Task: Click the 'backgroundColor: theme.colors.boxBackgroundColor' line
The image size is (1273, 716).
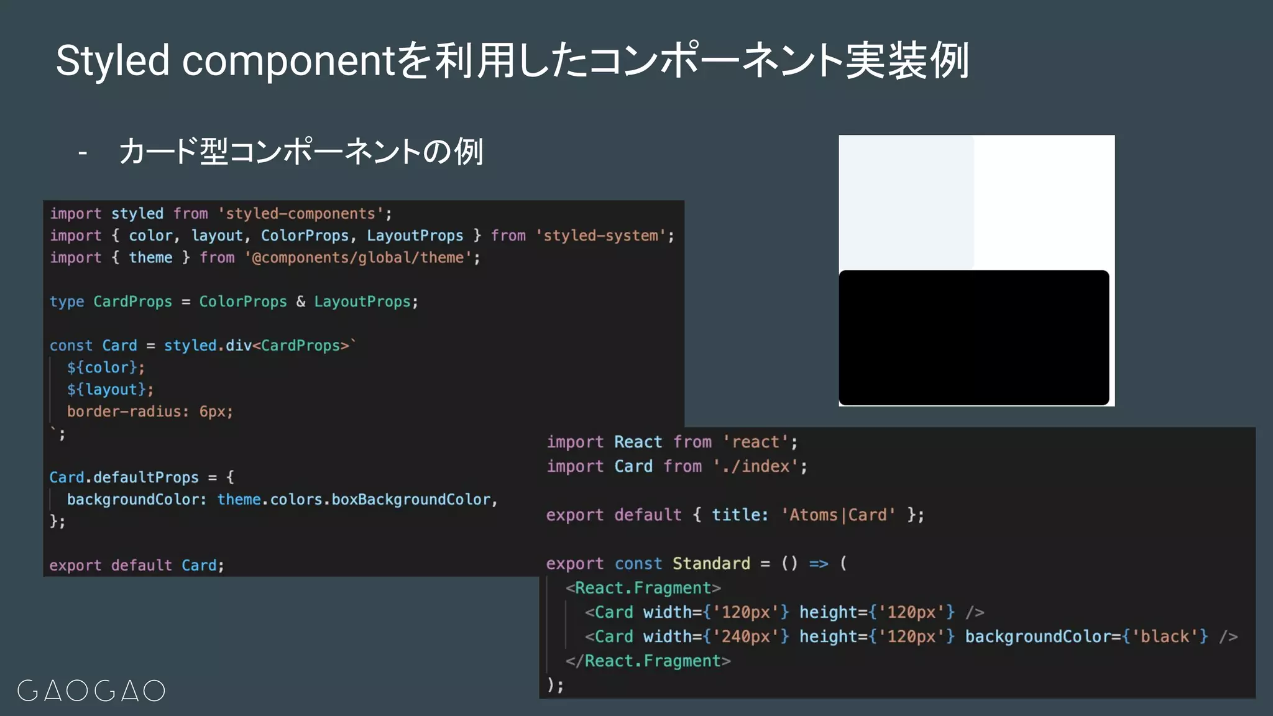Action: click(x=282, y=500)
